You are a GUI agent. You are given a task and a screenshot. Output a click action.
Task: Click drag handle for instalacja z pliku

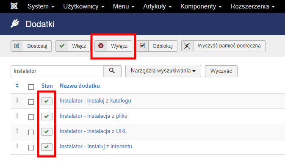coord(17,116)
